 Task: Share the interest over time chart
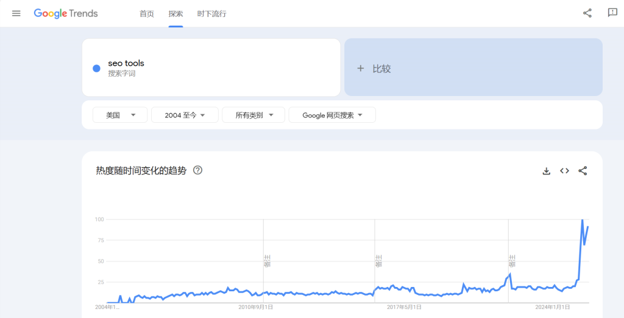point(583,171)
